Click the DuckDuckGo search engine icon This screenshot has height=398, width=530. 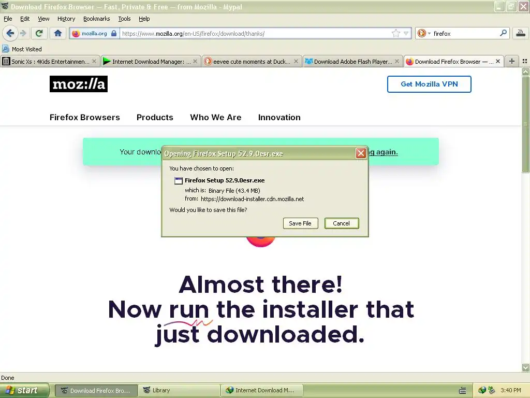(x=421, y=33)
